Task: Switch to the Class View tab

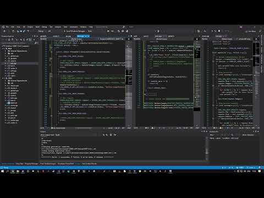Action: (19, 164)
